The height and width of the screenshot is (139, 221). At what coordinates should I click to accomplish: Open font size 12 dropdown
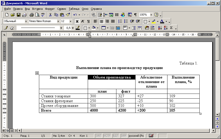click(x=70, y=21)
